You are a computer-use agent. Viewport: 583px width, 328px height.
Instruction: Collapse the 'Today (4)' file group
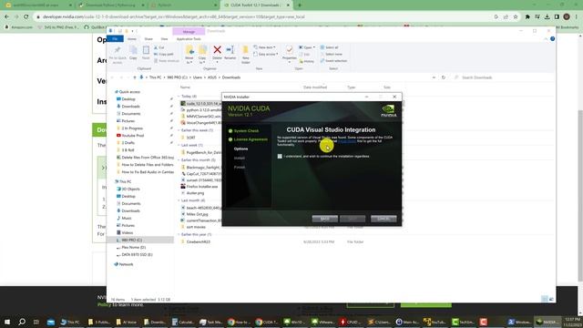(x=179, y=97)
